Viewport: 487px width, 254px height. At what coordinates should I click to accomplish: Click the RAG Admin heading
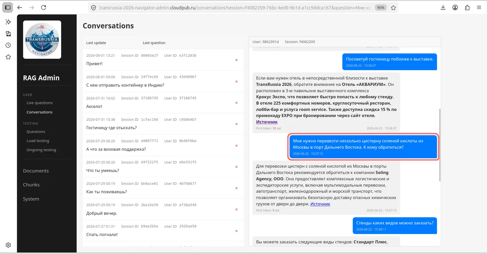click(41, 78)
